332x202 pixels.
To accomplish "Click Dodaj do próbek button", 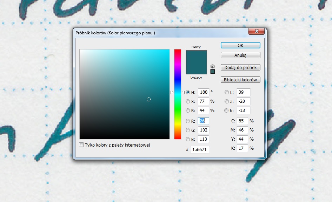I will [x=240, y=67].
